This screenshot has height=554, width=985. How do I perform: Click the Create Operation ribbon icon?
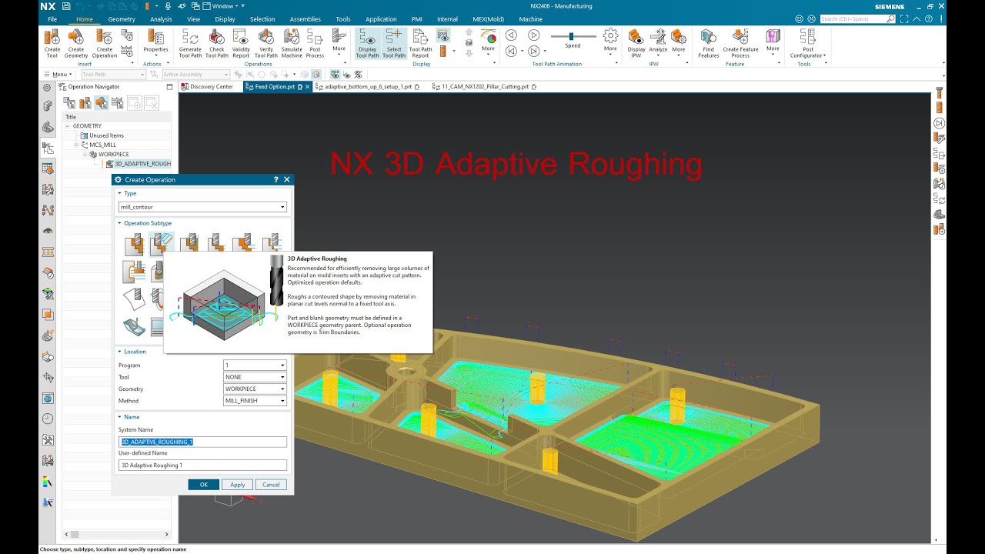(x=105, y=43)
